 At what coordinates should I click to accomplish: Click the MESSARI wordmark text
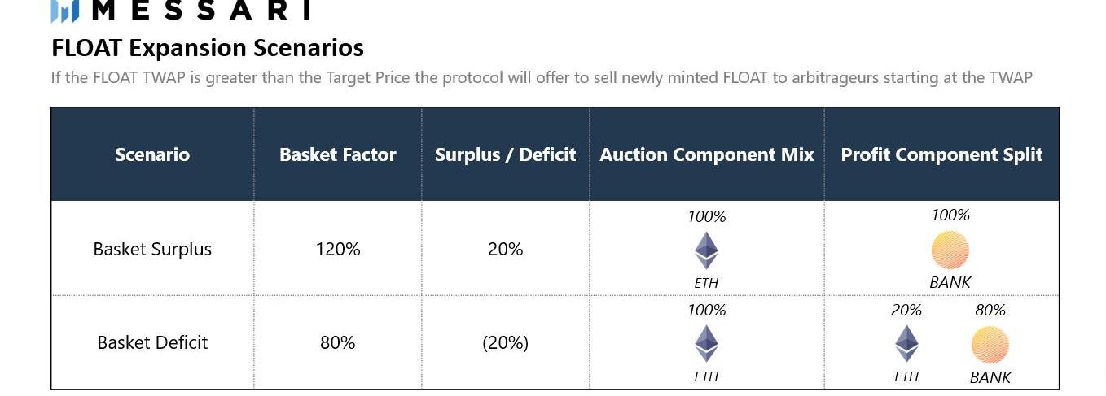click(x=202, y=10)
